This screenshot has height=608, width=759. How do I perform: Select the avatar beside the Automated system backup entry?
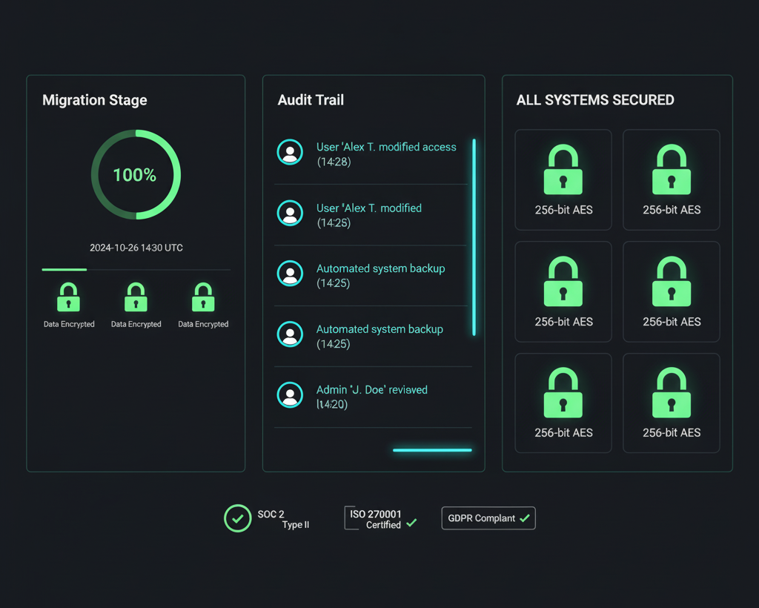290,274
